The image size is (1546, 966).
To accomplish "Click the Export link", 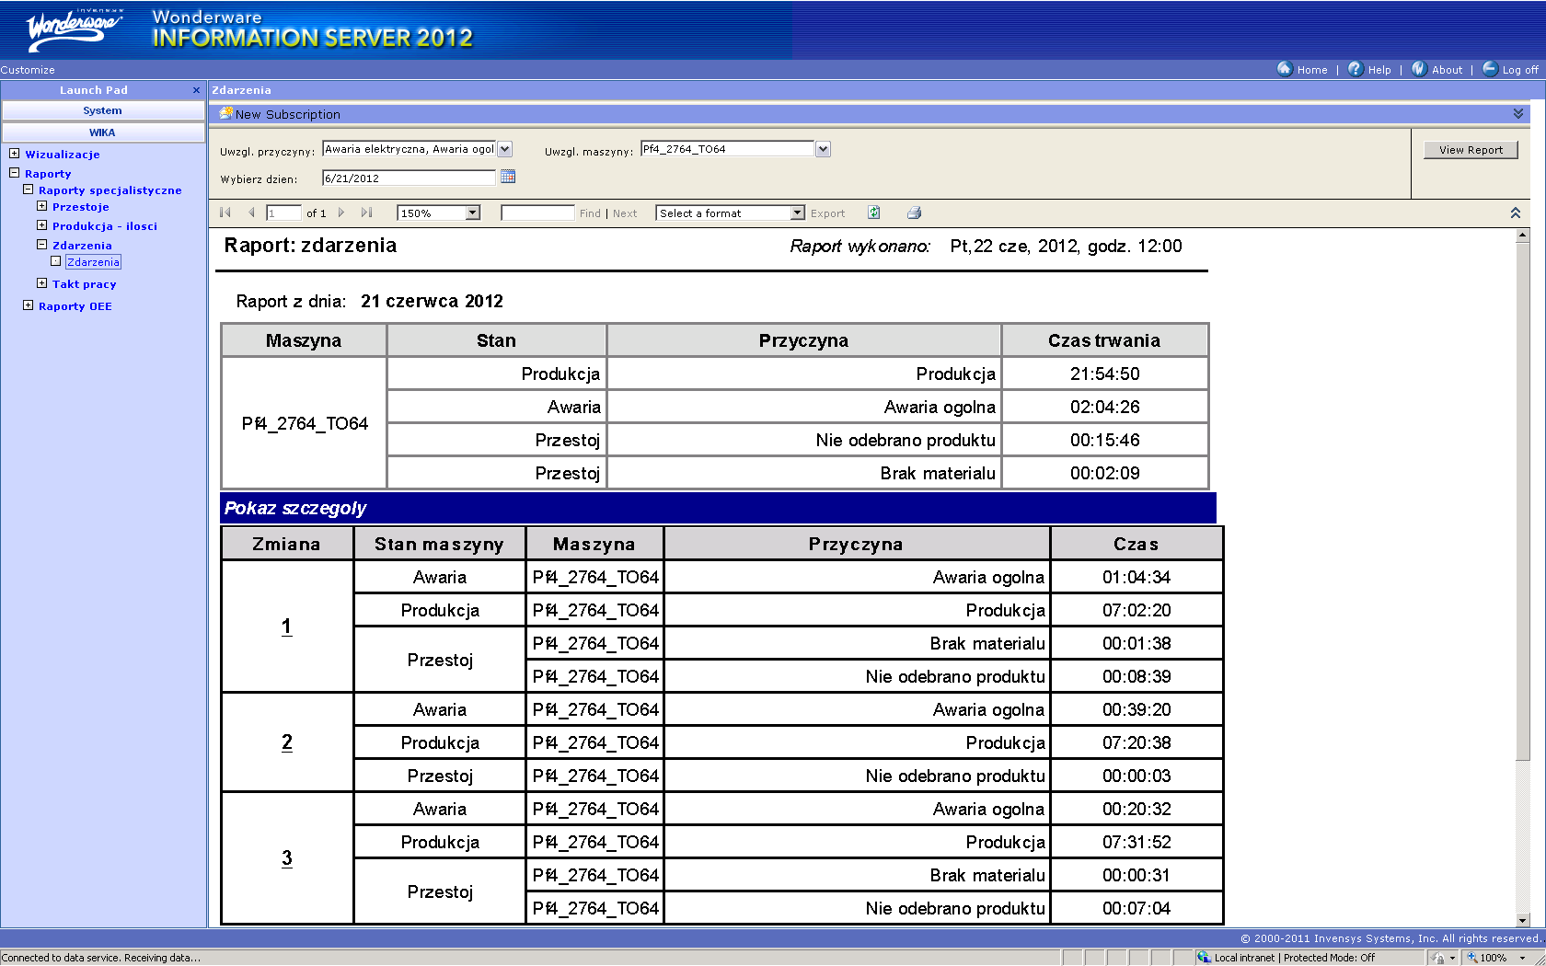I will [827, 213].
